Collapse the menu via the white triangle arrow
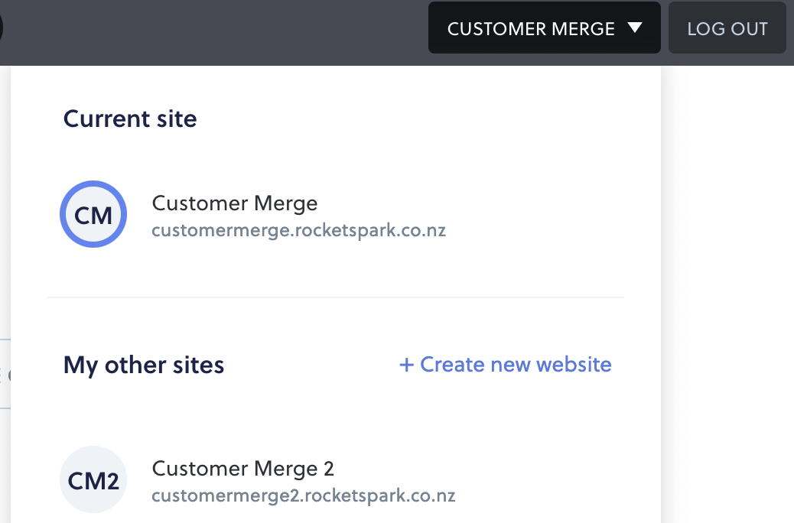This screenshot has width=794, height=523. 635,28
